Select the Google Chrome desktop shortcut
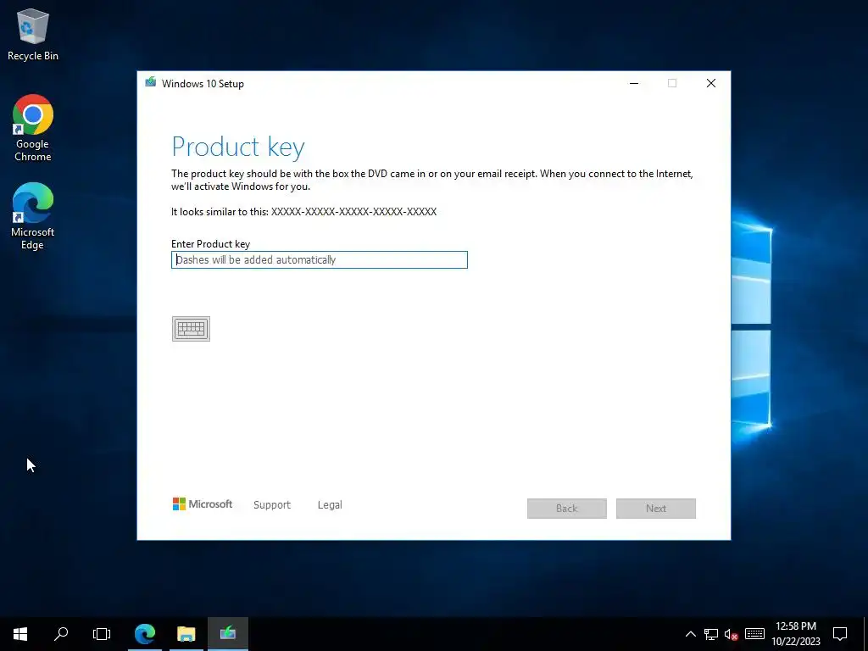This screenshot has width=868, height=651. [33, 128]
